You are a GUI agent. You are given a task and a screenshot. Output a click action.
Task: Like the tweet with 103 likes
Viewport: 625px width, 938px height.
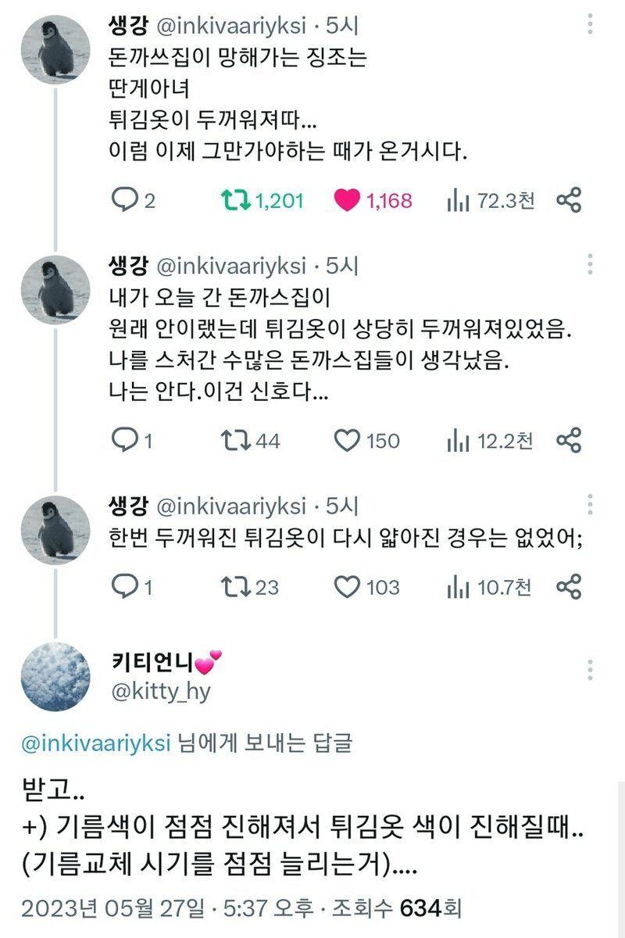coord(346,586)
